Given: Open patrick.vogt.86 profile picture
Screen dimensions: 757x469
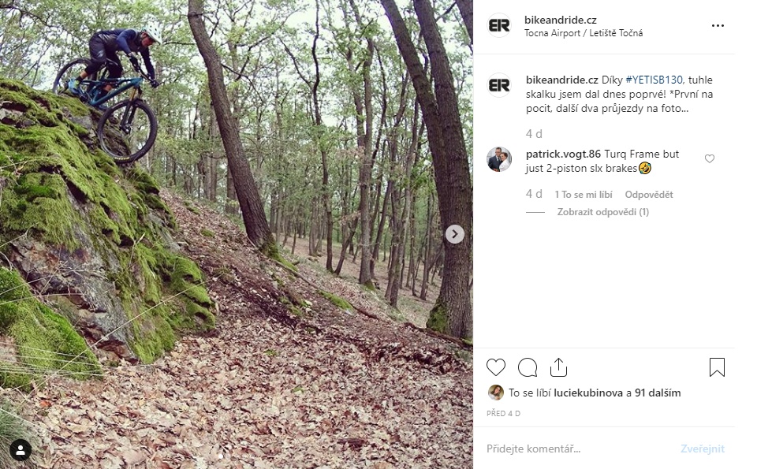Looking at the screenshot, I should point(499,159).
